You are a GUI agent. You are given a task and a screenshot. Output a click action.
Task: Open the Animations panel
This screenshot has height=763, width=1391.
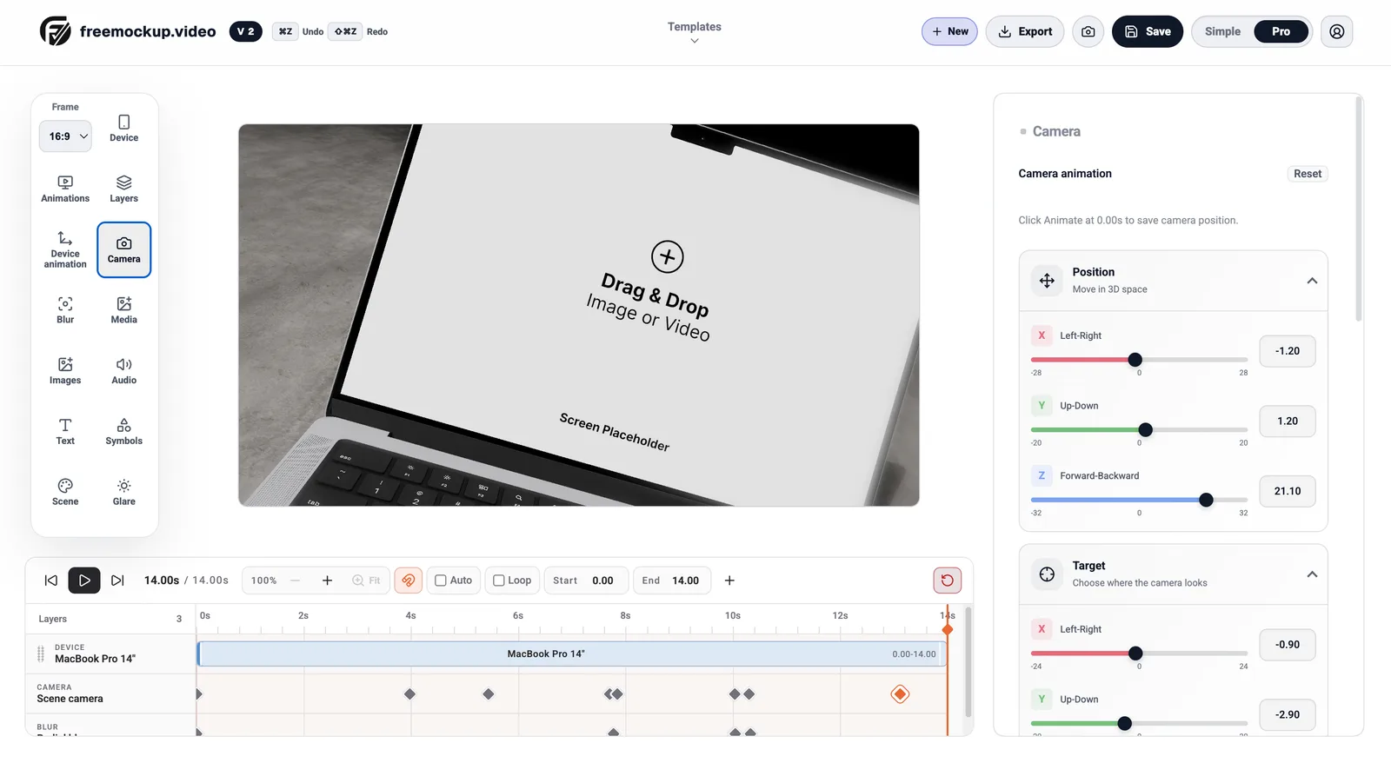[x=65, y=189]
